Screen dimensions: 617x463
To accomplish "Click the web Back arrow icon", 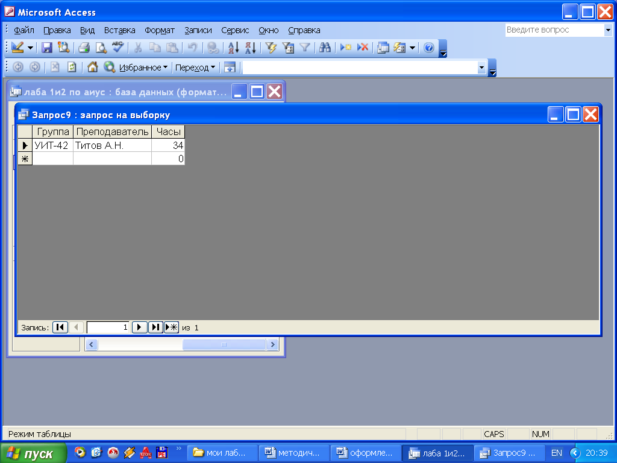I will (18, 68).
